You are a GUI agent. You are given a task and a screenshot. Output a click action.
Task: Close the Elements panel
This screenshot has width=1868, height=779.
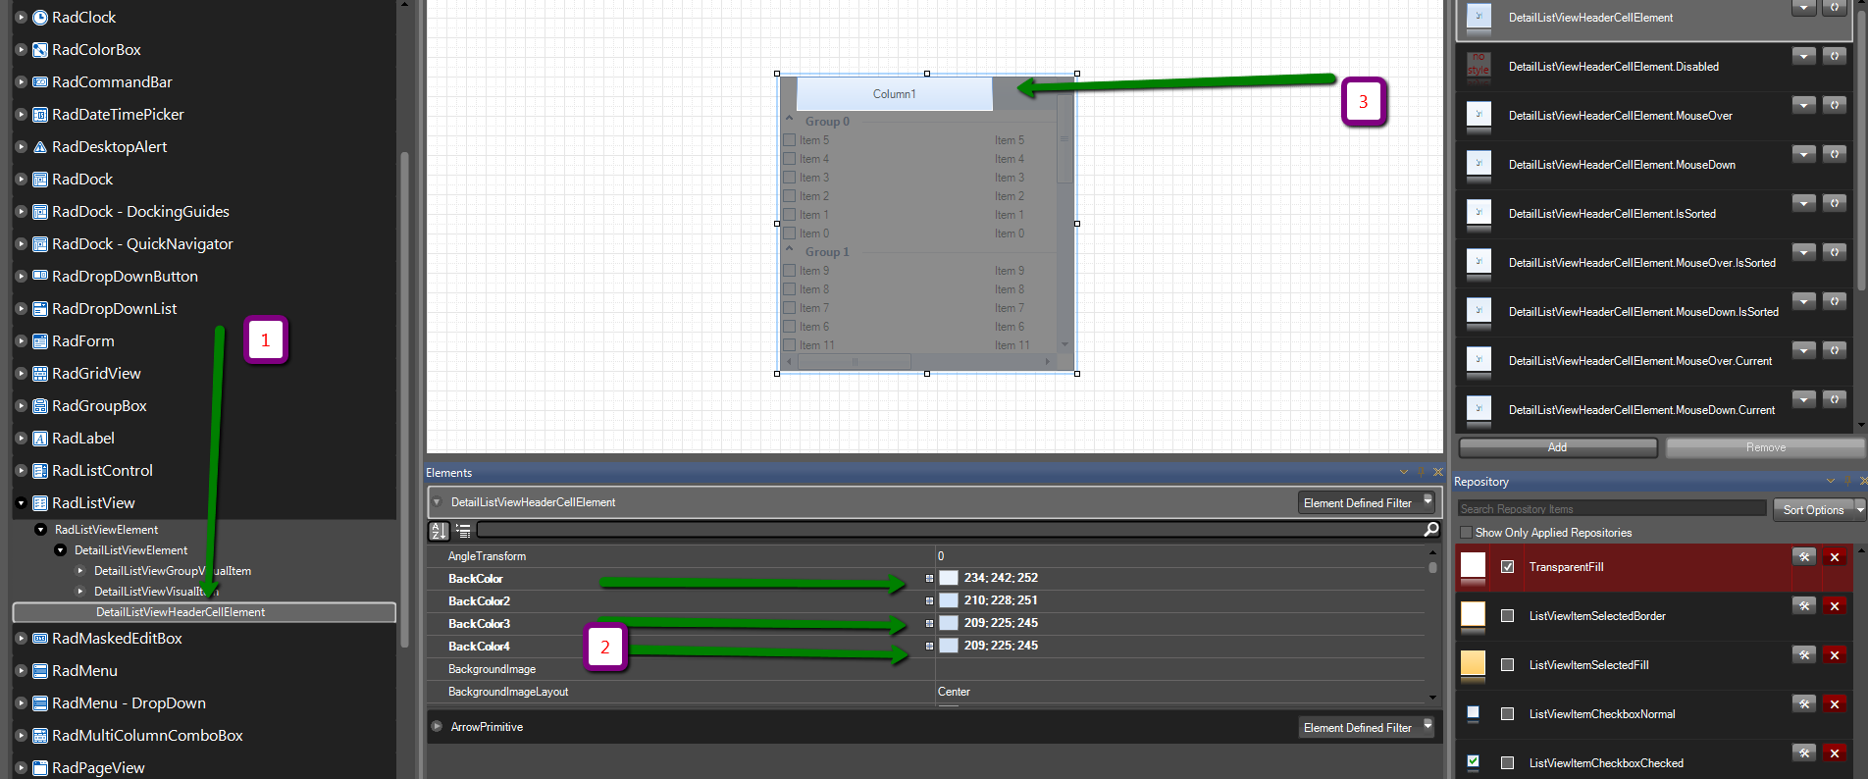[x=1437, y=472]
